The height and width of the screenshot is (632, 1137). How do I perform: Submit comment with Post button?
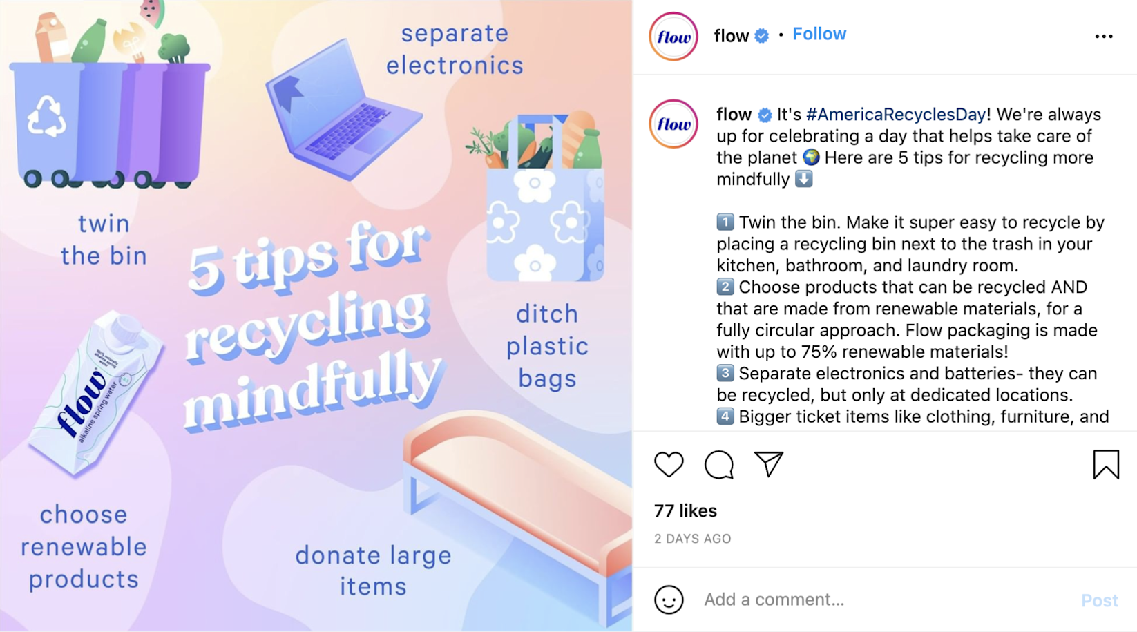pyautogui.click(x=1100, y=600)
